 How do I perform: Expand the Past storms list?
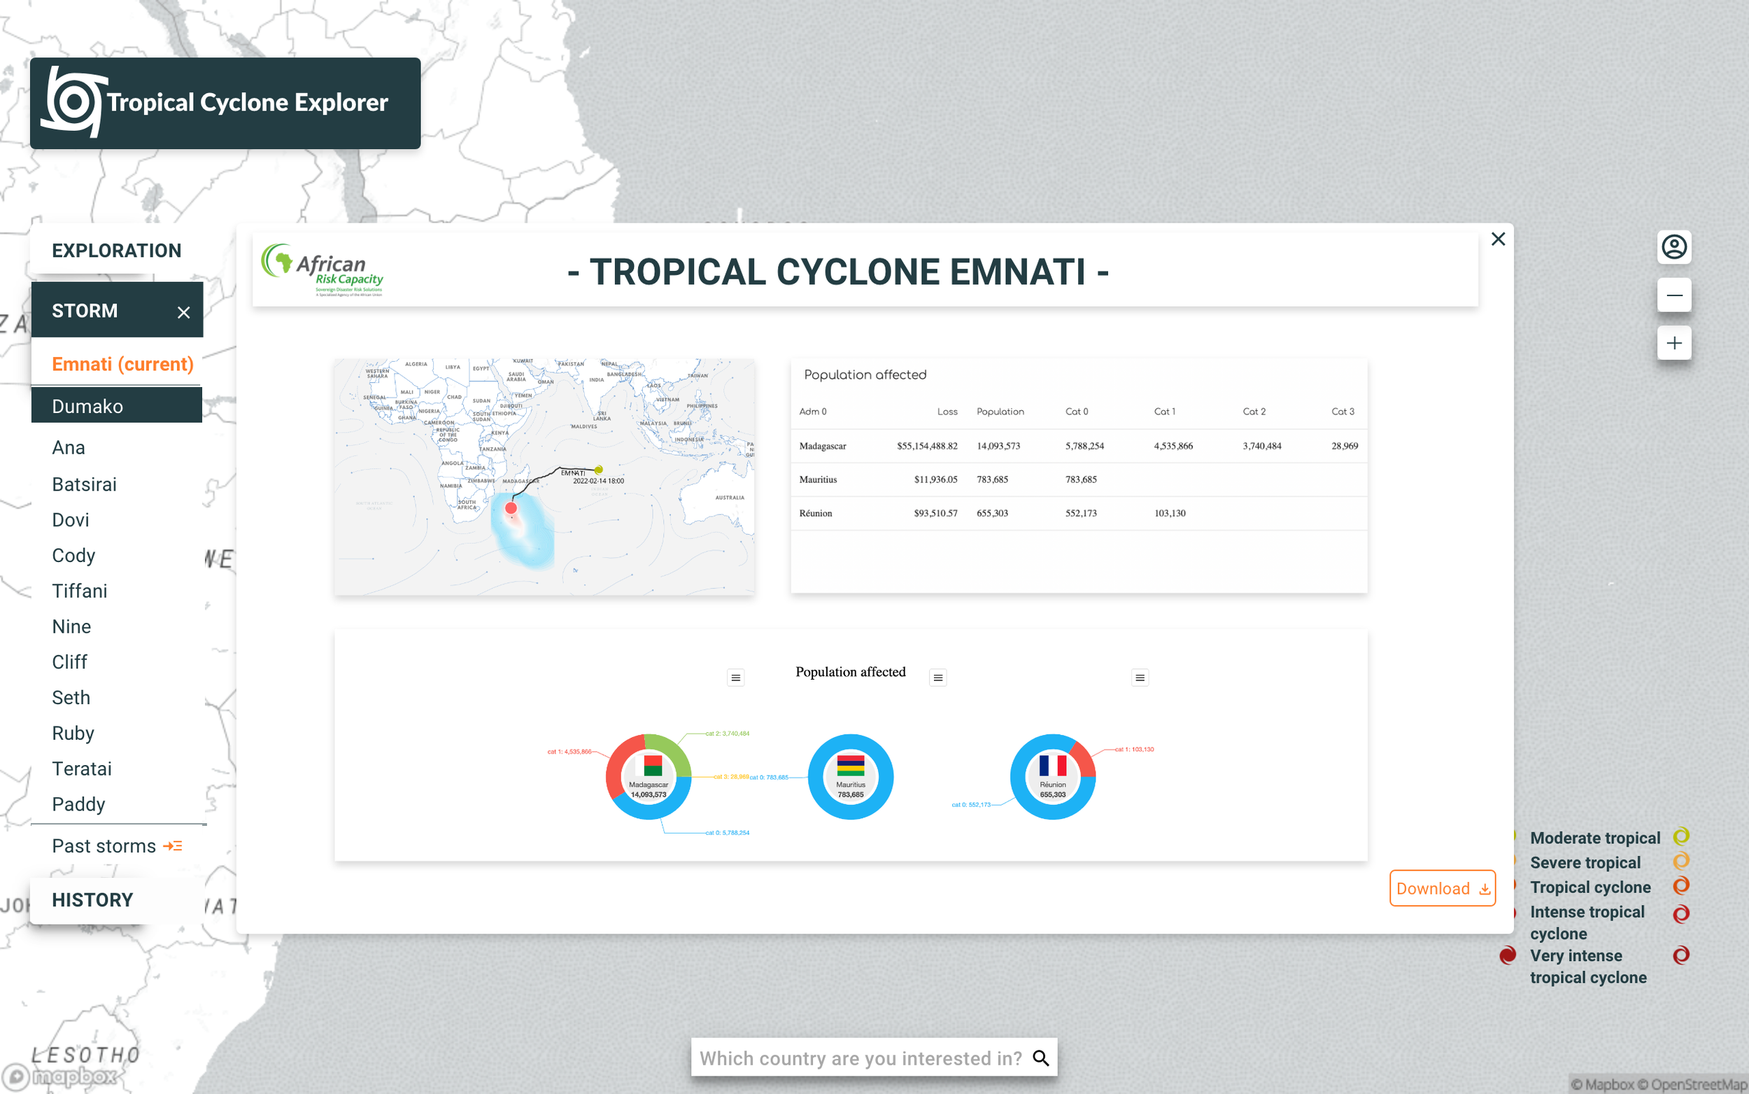pos(117,846)
